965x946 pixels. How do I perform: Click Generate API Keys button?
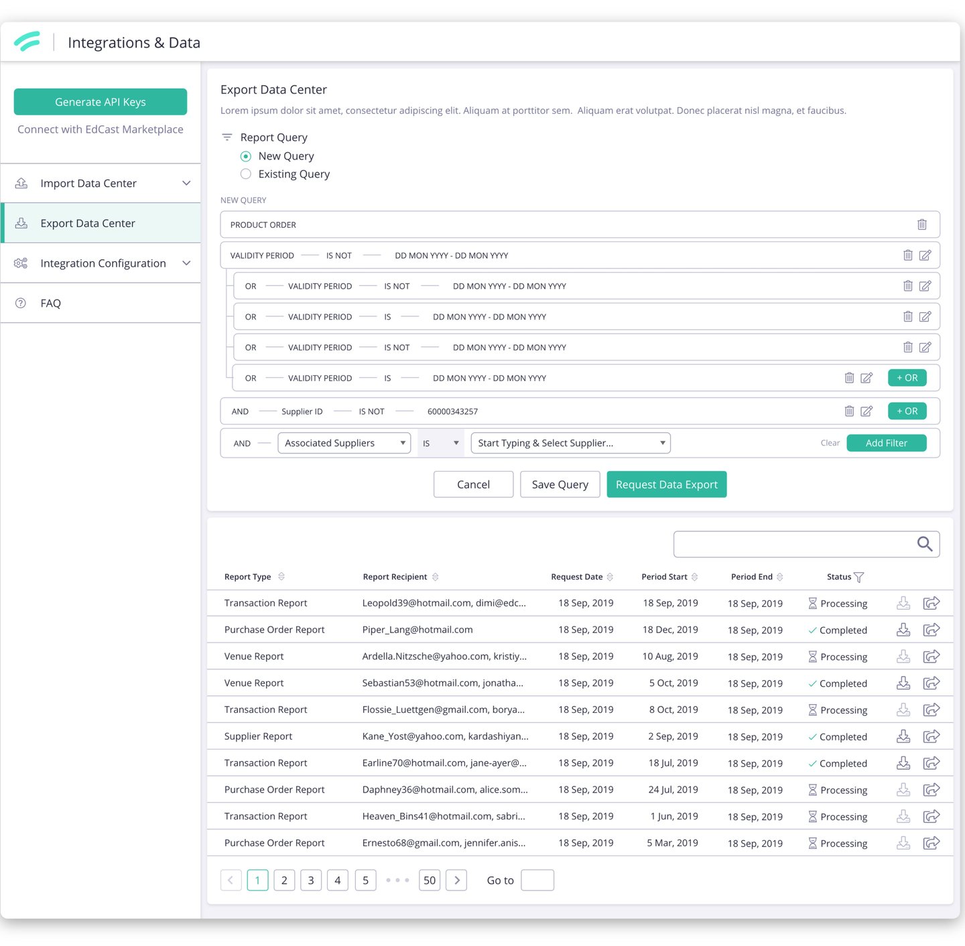click(x=101, y=102)
